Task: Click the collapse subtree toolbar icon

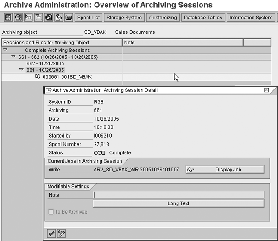Action: pos(38,18)
